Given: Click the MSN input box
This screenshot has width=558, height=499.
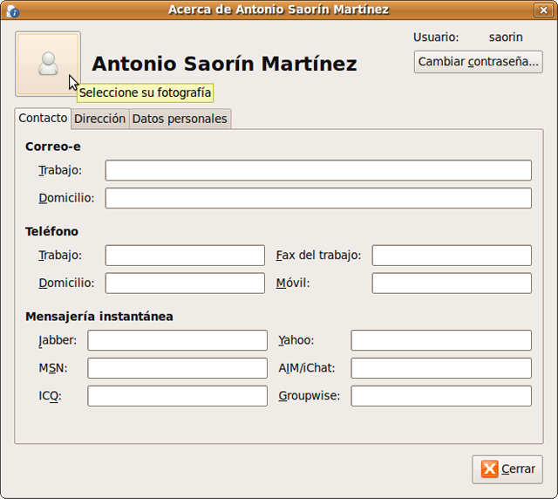Looking at the screenshot, I should tap(177, 368).
